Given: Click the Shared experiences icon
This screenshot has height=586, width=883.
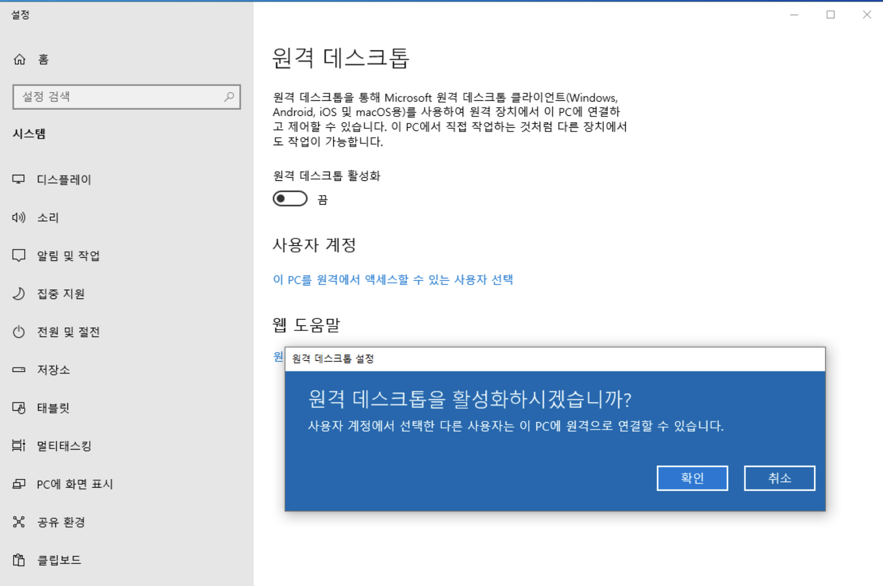Looking at the screenshot, I should (19, 522).
